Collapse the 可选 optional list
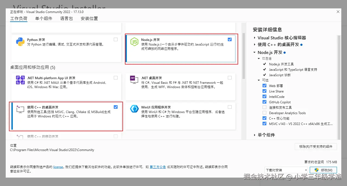The image size is (347, 186). (259, 80)
